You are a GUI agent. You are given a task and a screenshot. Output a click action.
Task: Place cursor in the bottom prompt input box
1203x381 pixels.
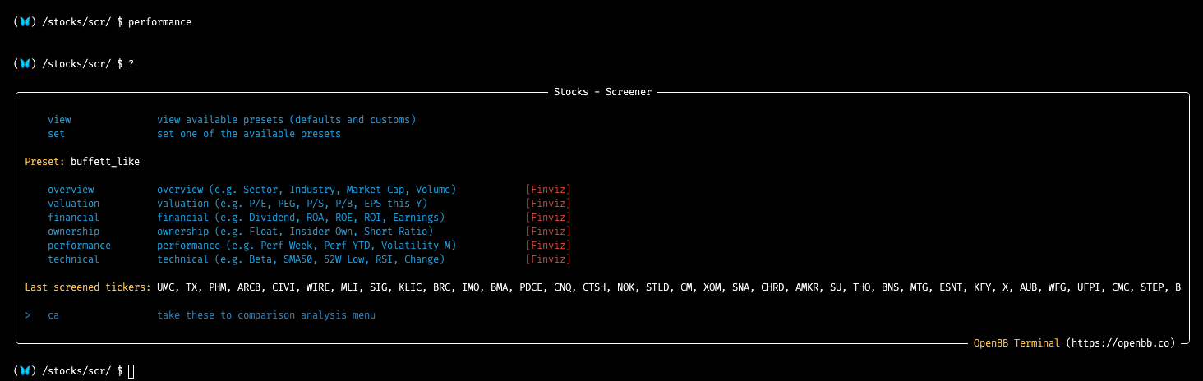(131, 371)
